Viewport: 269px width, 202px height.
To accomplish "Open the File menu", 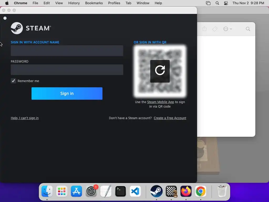I will pos(35,3).
